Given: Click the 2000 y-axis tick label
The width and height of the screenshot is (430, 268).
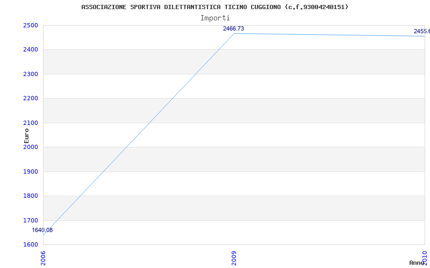Looking at the screenshot, I should tap(31, 147).
